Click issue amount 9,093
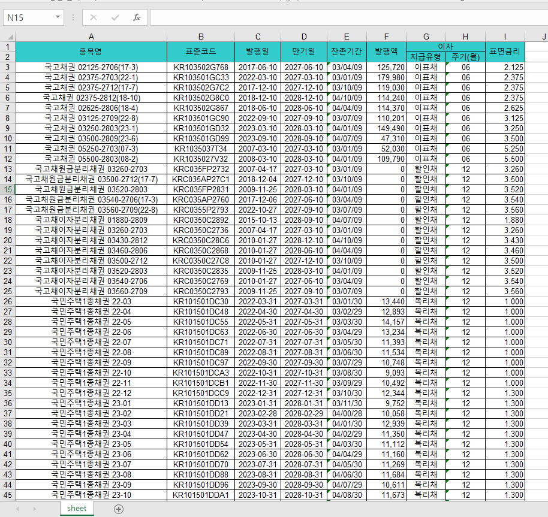The width and height of the screenshot is (548, 517). click(x=387, y=373)
